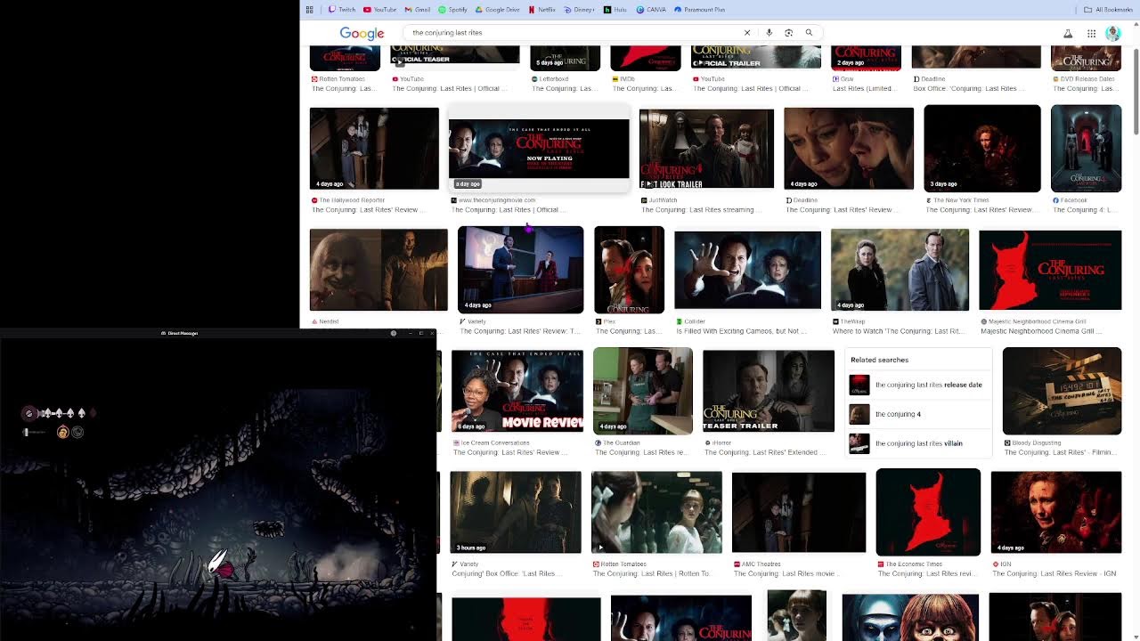Open The Economic Times red devil poster image
The image size is (1140, 641).
pyautogui.click(x=928, y=512)
